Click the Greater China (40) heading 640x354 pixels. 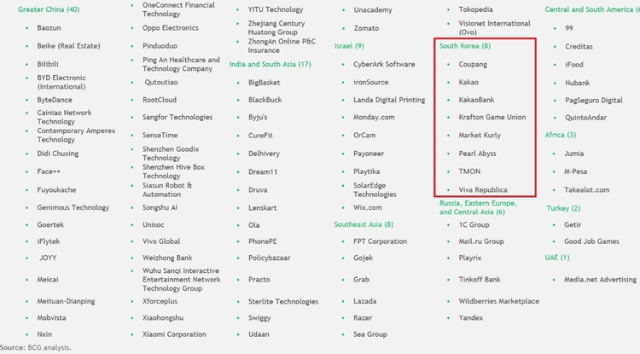coord(49,9)
